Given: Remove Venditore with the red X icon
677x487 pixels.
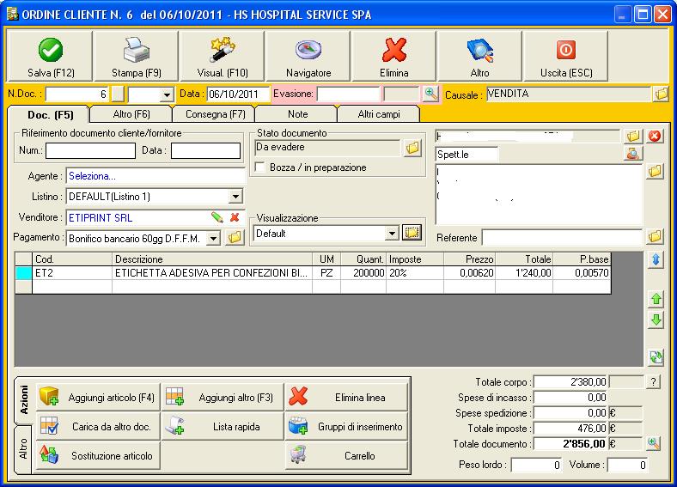Looking at the screenshot, I should pyautogui.click(x=235, y=217).
